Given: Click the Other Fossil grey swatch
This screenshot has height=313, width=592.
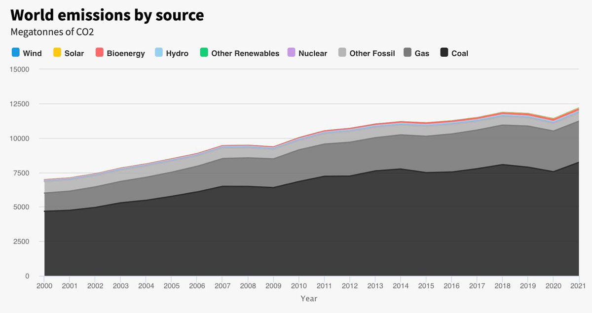Looking at the screenshot, I should [342, 52].
